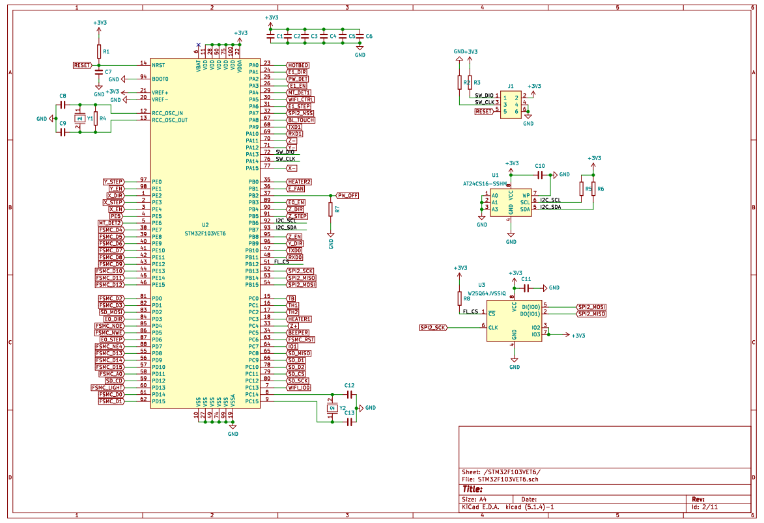Click the FSMC_NOE label on PD4
Image resolution: width=764 pixels, height=523 pixels.
point(109,326)
